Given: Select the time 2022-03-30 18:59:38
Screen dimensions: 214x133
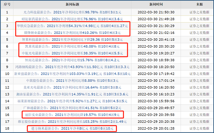Looking at the screenshot, I should click(x=156, y=60).
